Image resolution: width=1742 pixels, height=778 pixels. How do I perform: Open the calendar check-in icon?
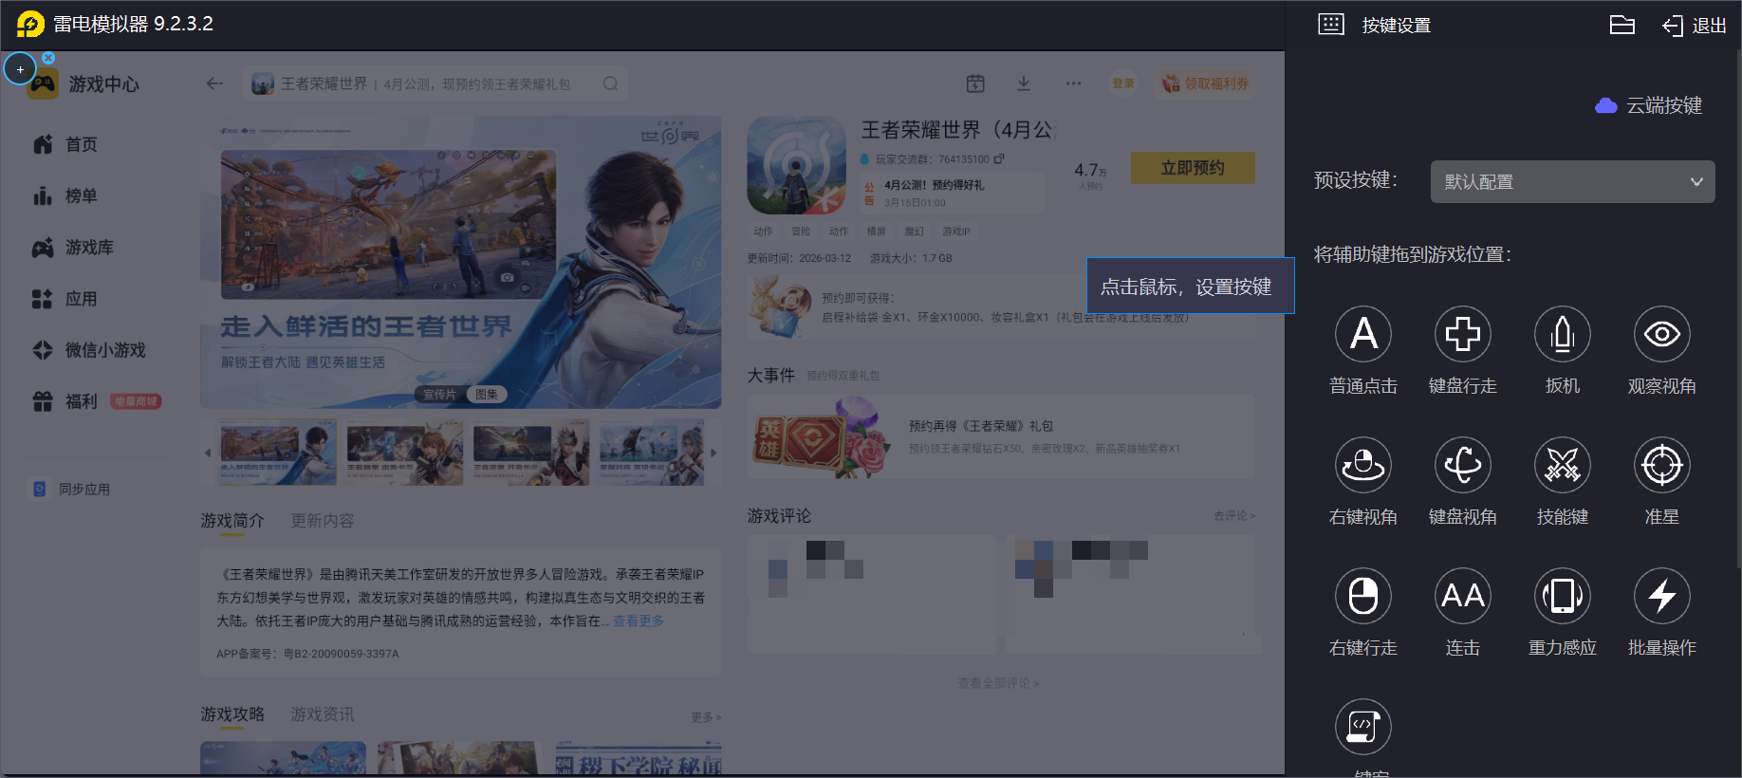(x=975, y=83)
